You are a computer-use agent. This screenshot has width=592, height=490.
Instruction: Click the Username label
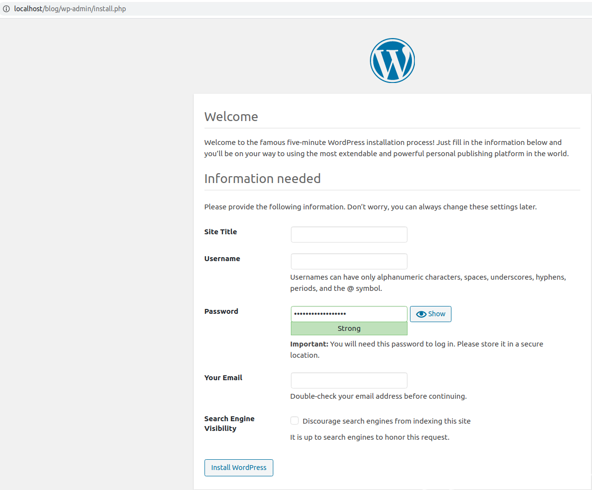coord(222,259)
